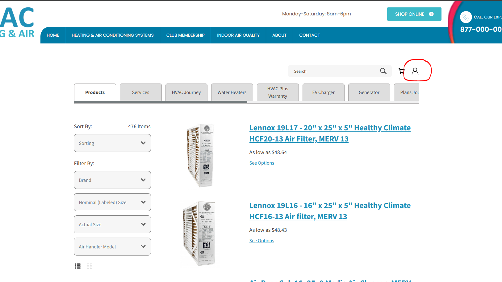This screenshot has height=282, width=502.
Task: Open the user account icon
Action: pyautogui.click(x=415, y=71)
